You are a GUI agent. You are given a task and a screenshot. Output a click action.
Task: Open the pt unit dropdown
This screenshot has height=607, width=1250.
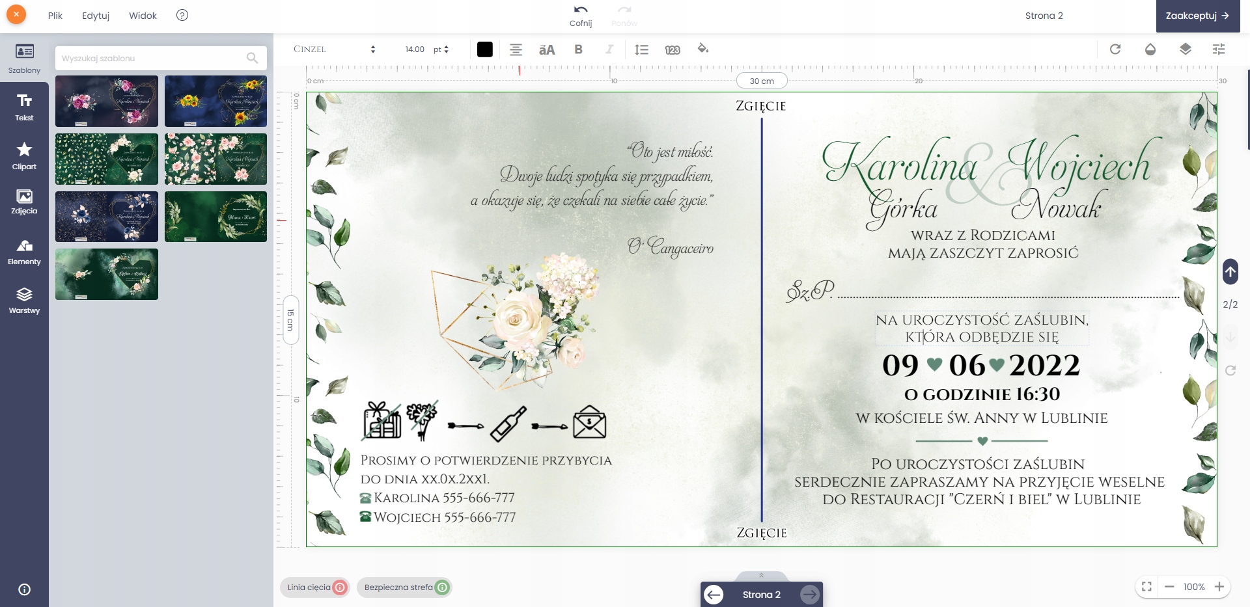point(441,49)
